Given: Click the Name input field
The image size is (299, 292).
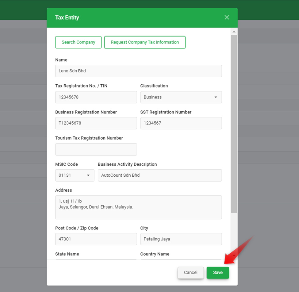Looking at the screenshot, I should (138, 71).
